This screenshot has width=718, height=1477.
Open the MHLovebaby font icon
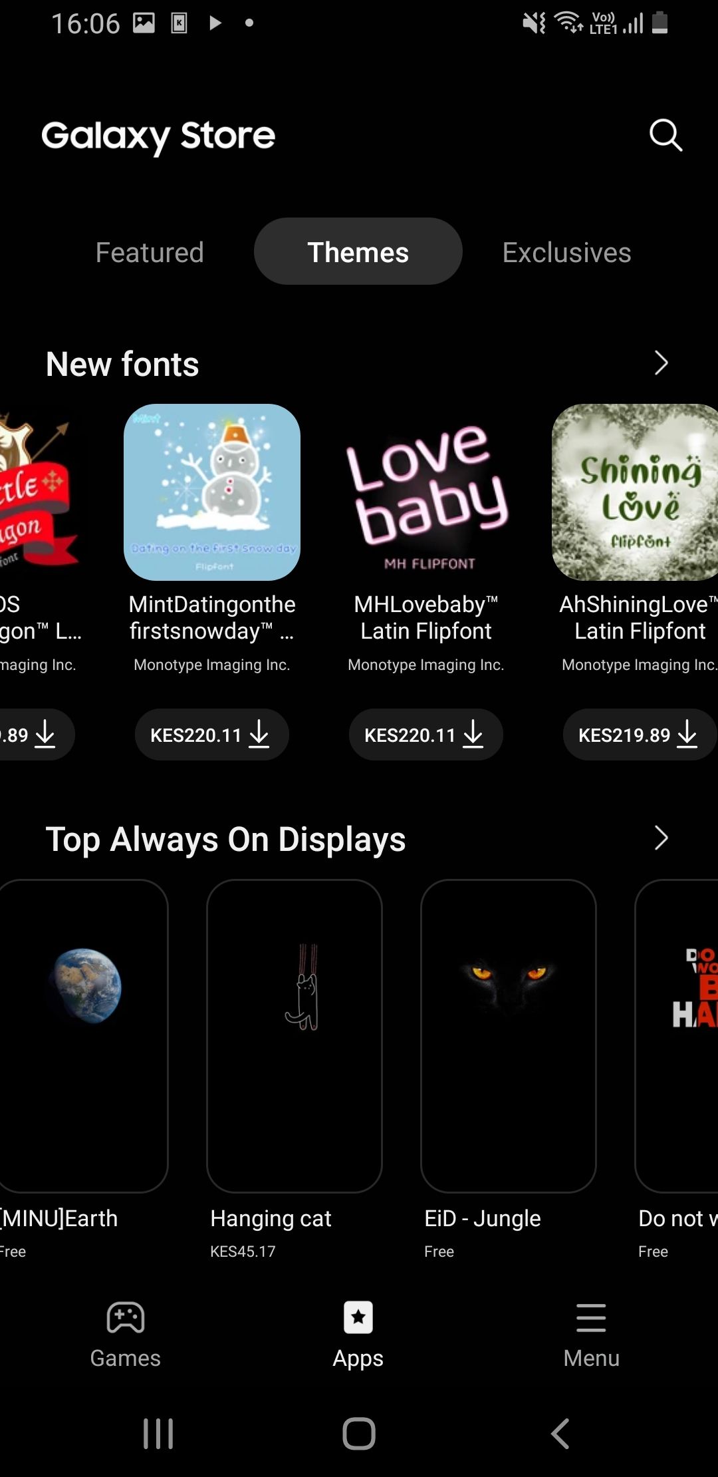426,492
